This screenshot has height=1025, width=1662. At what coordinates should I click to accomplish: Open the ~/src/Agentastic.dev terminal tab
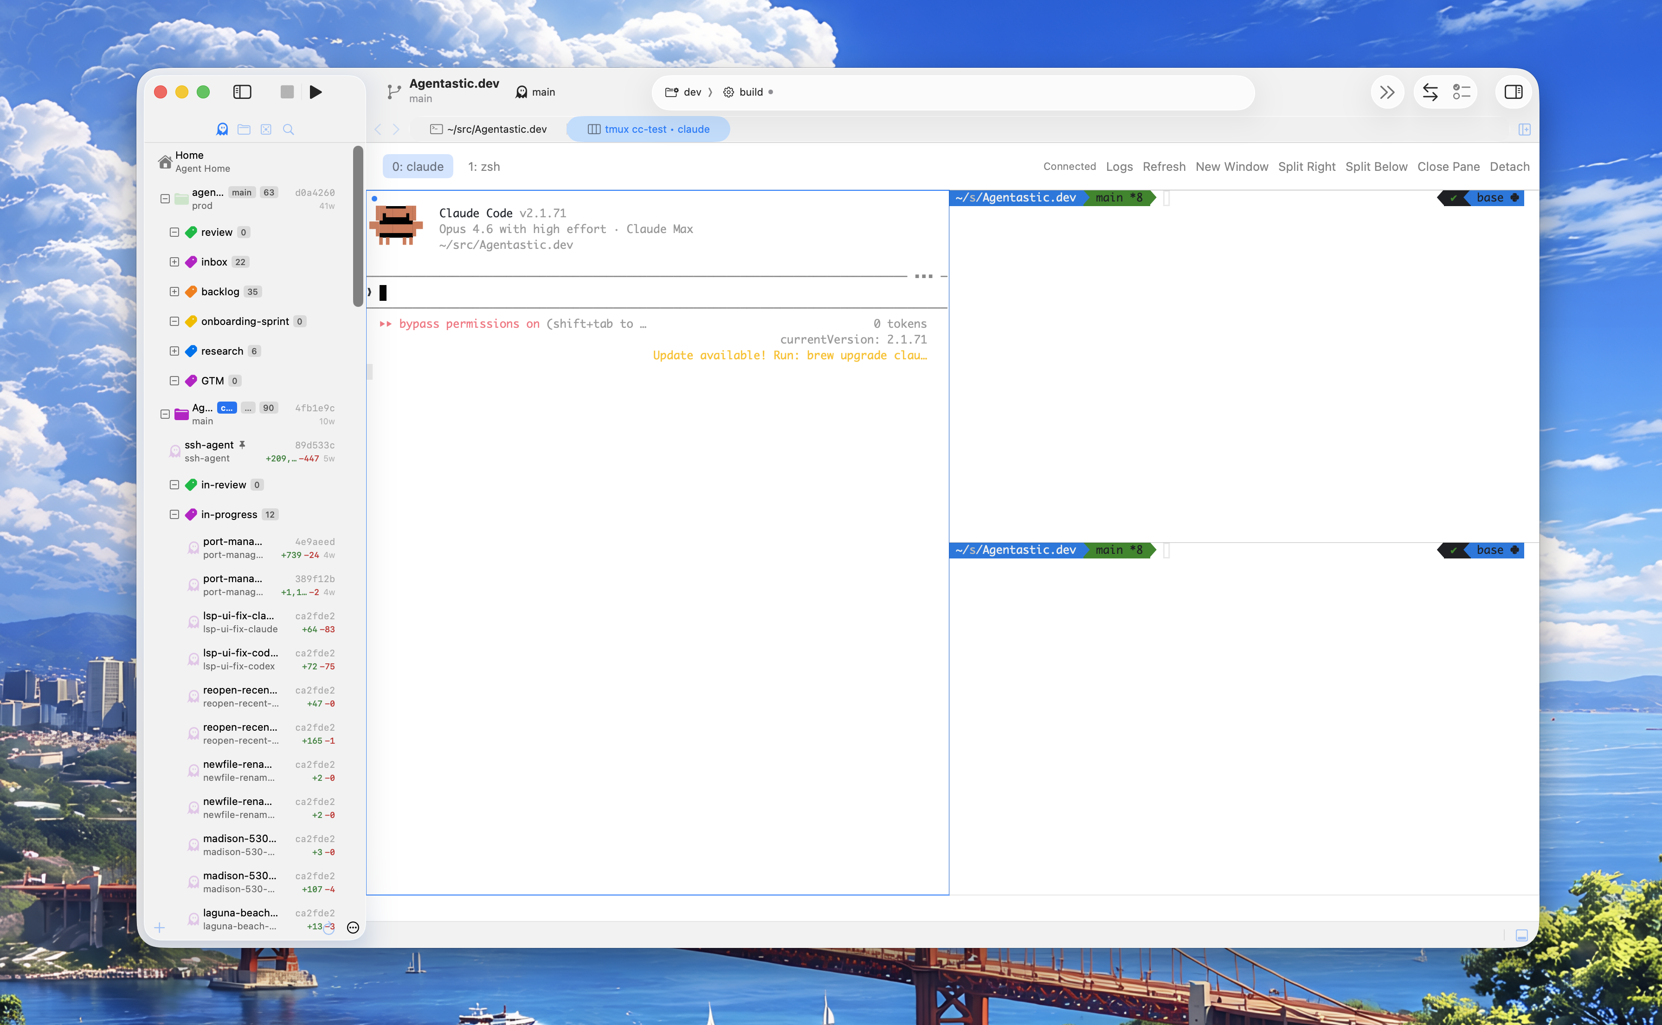tap(489, 130)
